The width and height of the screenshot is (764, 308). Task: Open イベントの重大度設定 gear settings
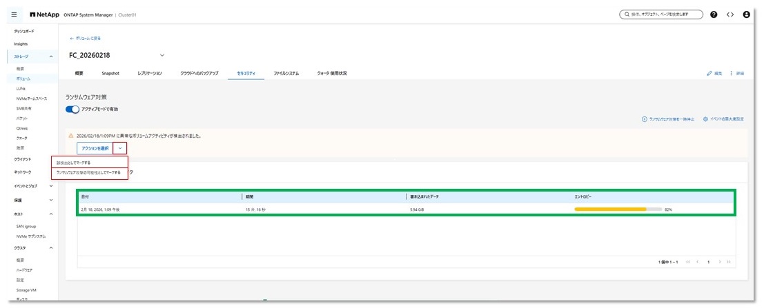[x=705, y=119]
